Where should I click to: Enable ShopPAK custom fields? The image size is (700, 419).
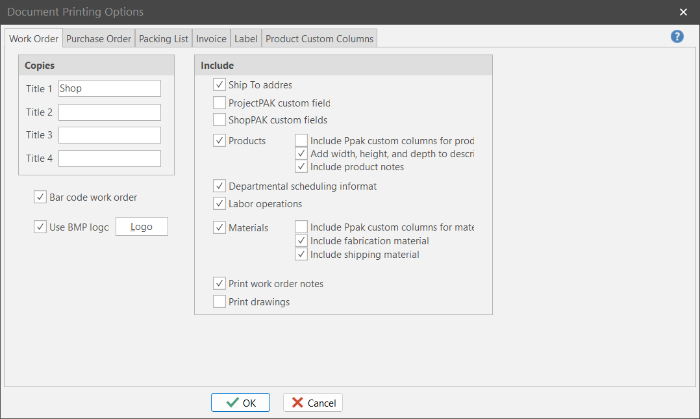[x=219, y=120]
